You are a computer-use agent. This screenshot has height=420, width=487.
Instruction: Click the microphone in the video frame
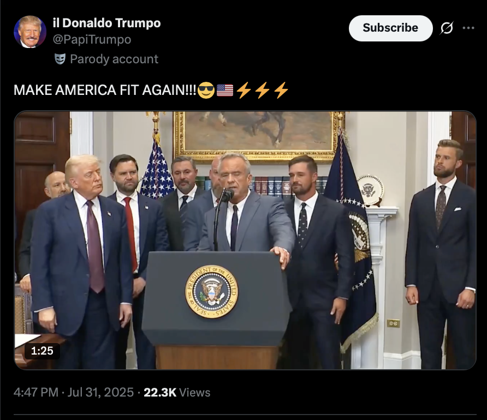click(227, 195)
